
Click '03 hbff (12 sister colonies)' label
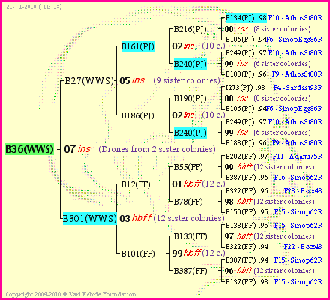172,218
